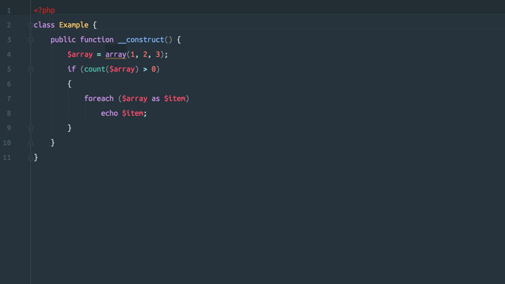Click the __construct method name

tap(141, 39)
